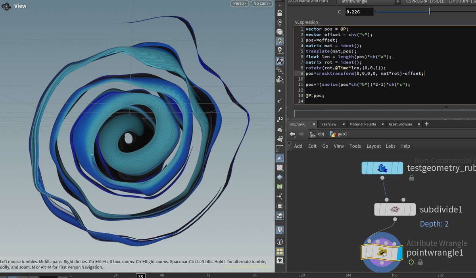This screenshot has width=476, height=278.
Task: Click the eye visibility icon at toolbar bottom
Action: coord(280,261)
